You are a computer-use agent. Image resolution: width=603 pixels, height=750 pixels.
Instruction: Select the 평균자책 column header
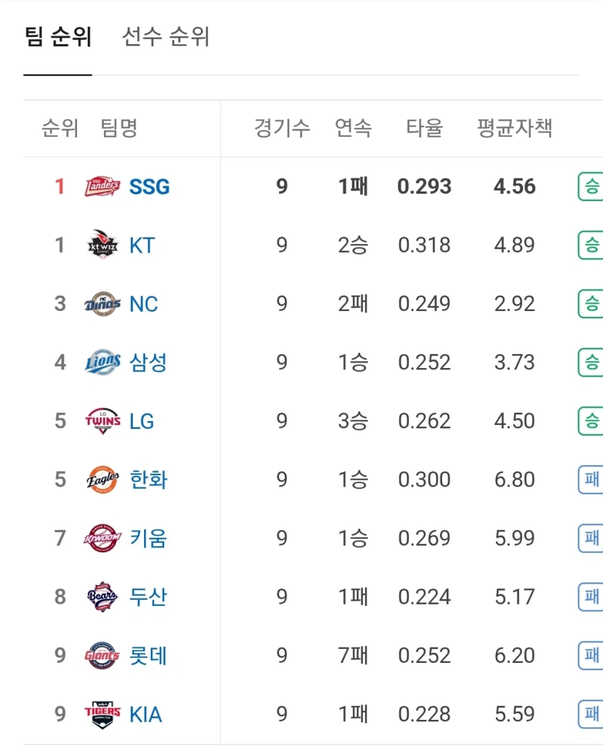pos(515,129)
